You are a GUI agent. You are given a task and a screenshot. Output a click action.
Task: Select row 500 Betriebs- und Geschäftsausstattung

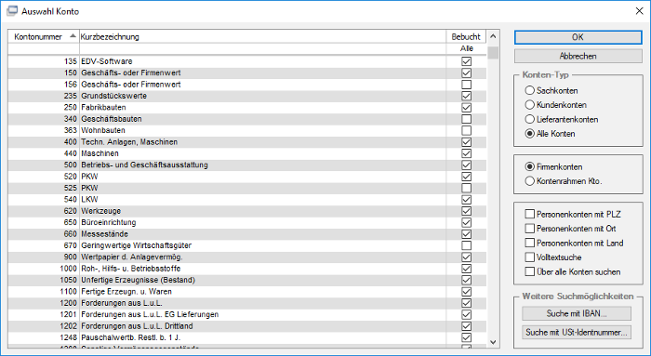(x=247, y=165)
